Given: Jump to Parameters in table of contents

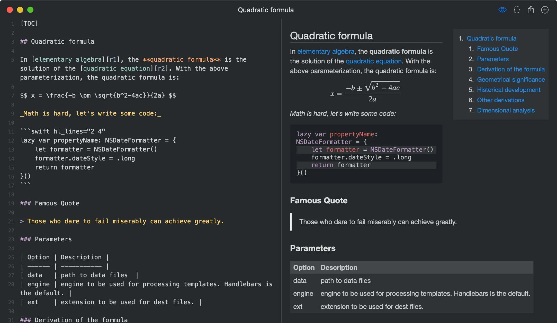Looking at the screenshot, I should (x=493, y=59).
